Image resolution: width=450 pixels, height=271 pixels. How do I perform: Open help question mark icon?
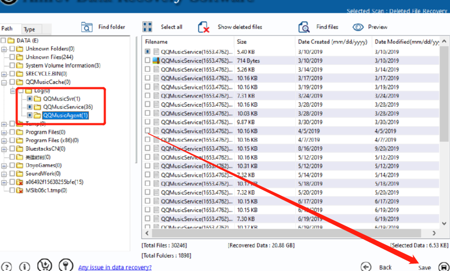point(7,266)
